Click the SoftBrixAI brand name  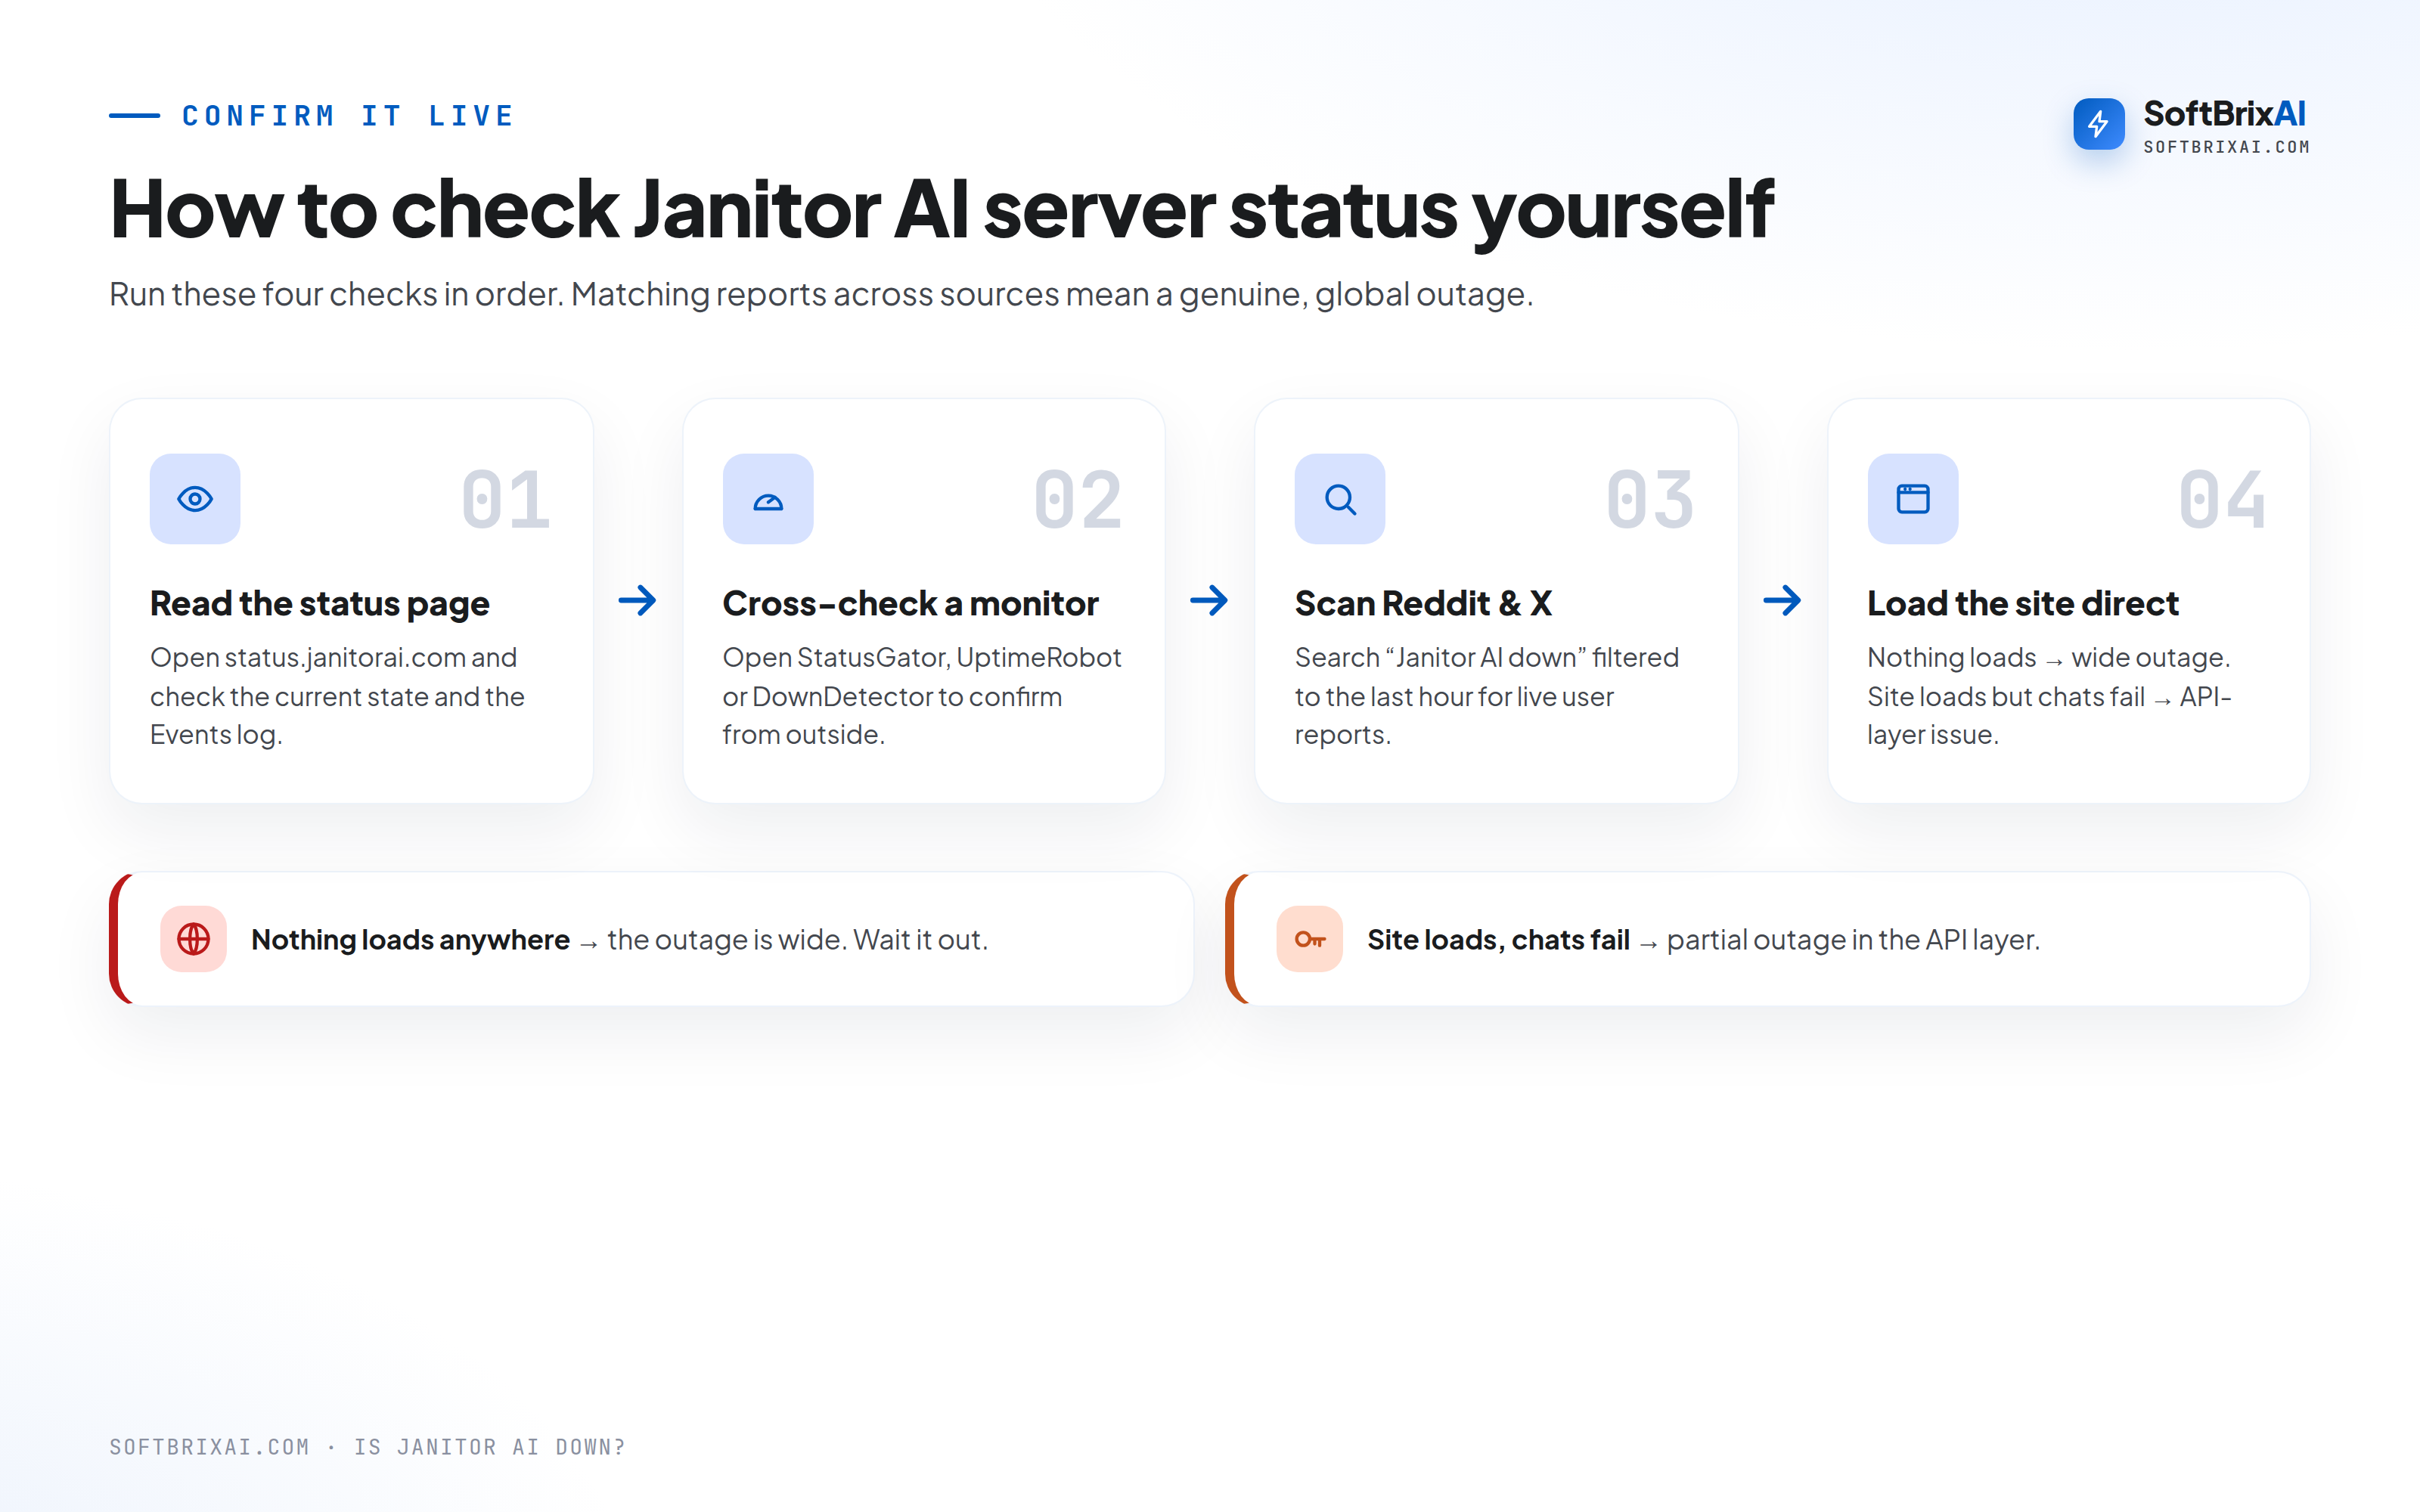(x=2225, y=114)
